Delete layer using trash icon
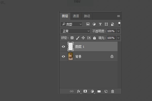This screenshot has height=101, width=152. pos(113,91)
